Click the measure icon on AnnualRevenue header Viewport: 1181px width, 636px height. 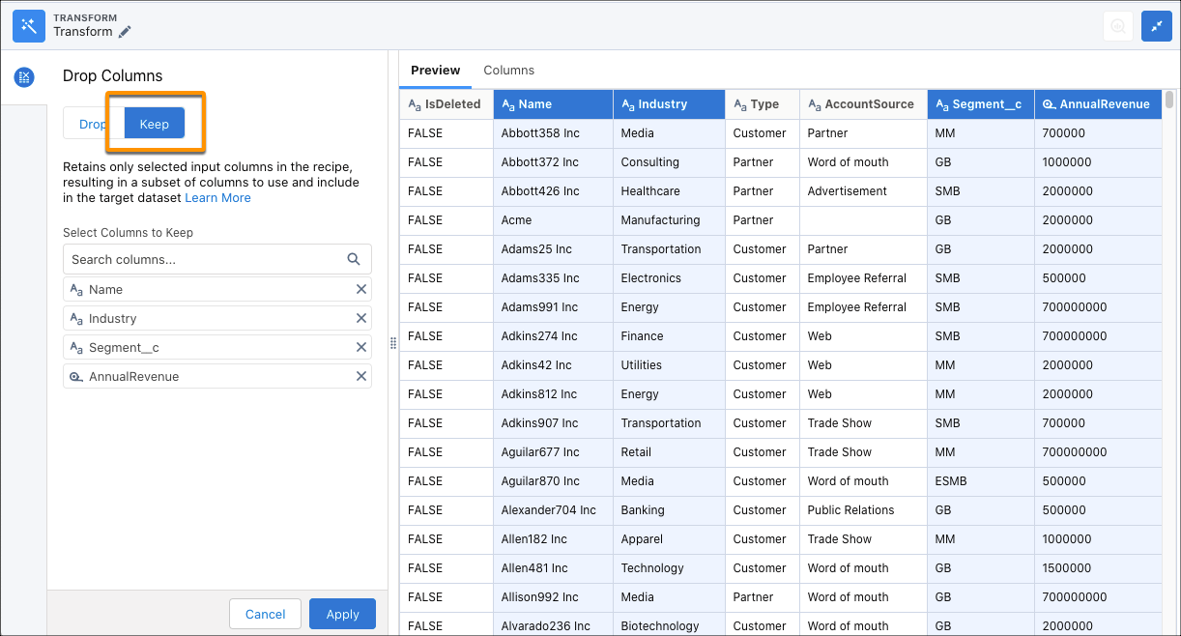click(1049, 103)
